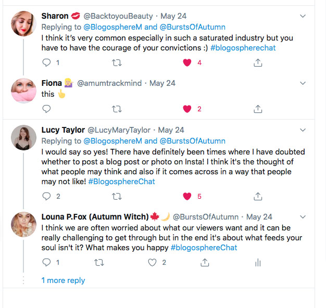326x308 pixels.
Task: Unlike Fiona's tweet with 2 likes
Action: pyautogui.click(x=187, y=109)
